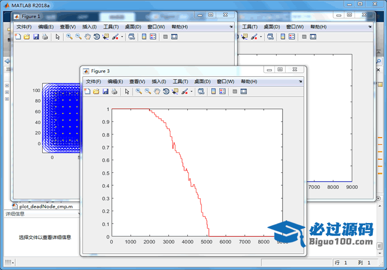Open 桌面(D) menu in back figure window
The height and width of the screenshot is (270, 387).
[x=272, y=27]
